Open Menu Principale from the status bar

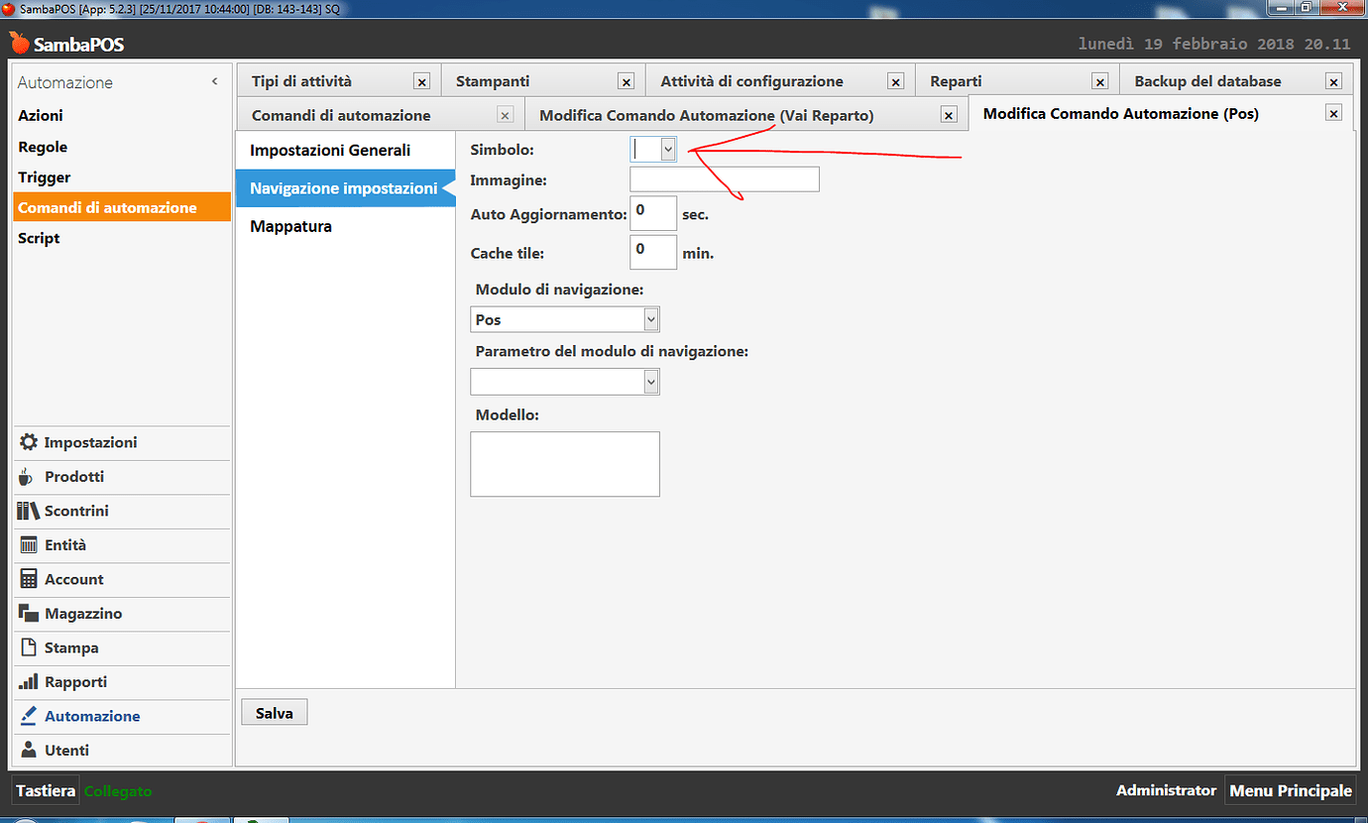[x=1290, y=790]
